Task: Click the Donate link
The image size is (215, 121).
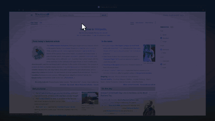Action: pos(166,15)
